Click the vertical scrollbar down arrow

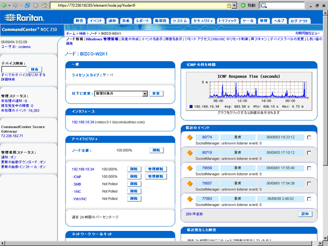coord(325,238)
